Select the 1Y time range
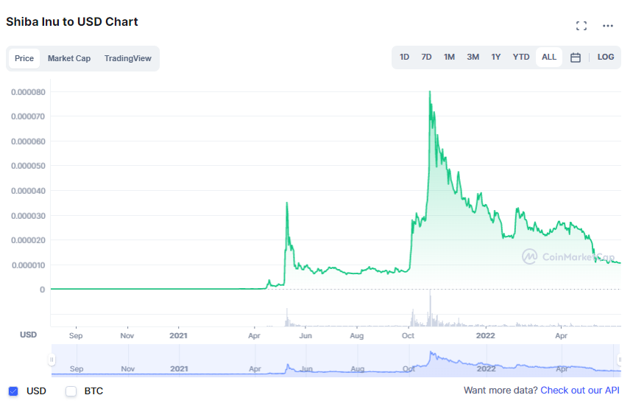 (x=496, y=57)
